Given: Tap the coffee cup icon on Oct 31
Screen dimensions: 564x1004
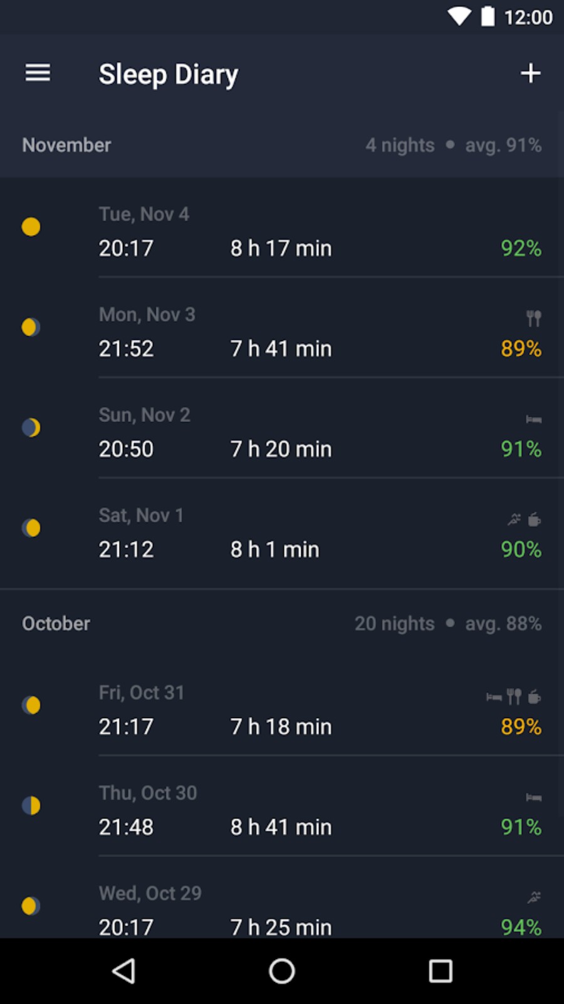Looking at the screenshot, I should [x=535, y=696].
